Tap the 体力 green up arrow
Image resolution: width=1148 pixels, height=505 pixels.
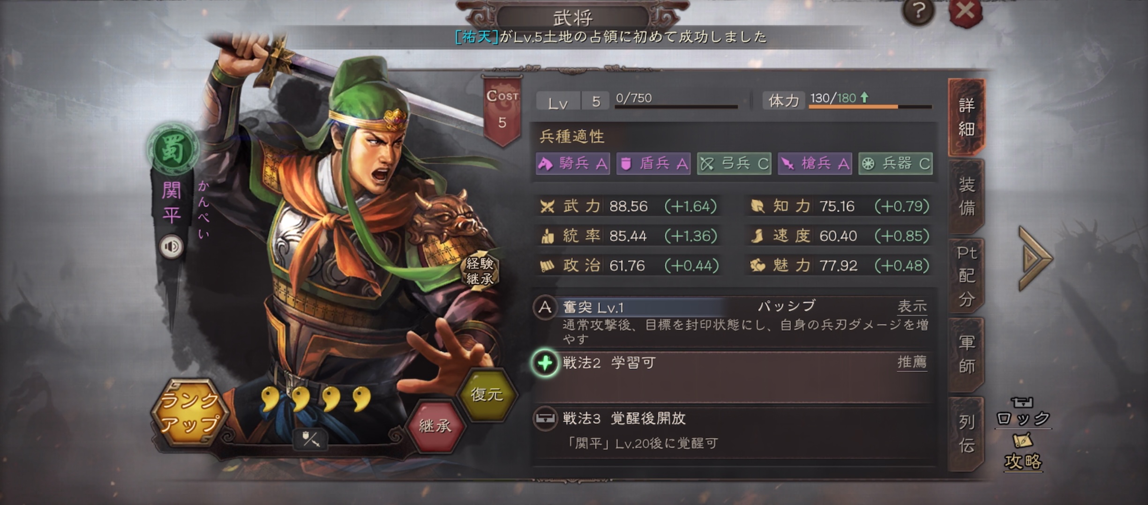[864, 97]
